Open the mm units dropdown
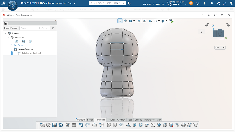Screen dimensions: 235x132 point(220,47)
